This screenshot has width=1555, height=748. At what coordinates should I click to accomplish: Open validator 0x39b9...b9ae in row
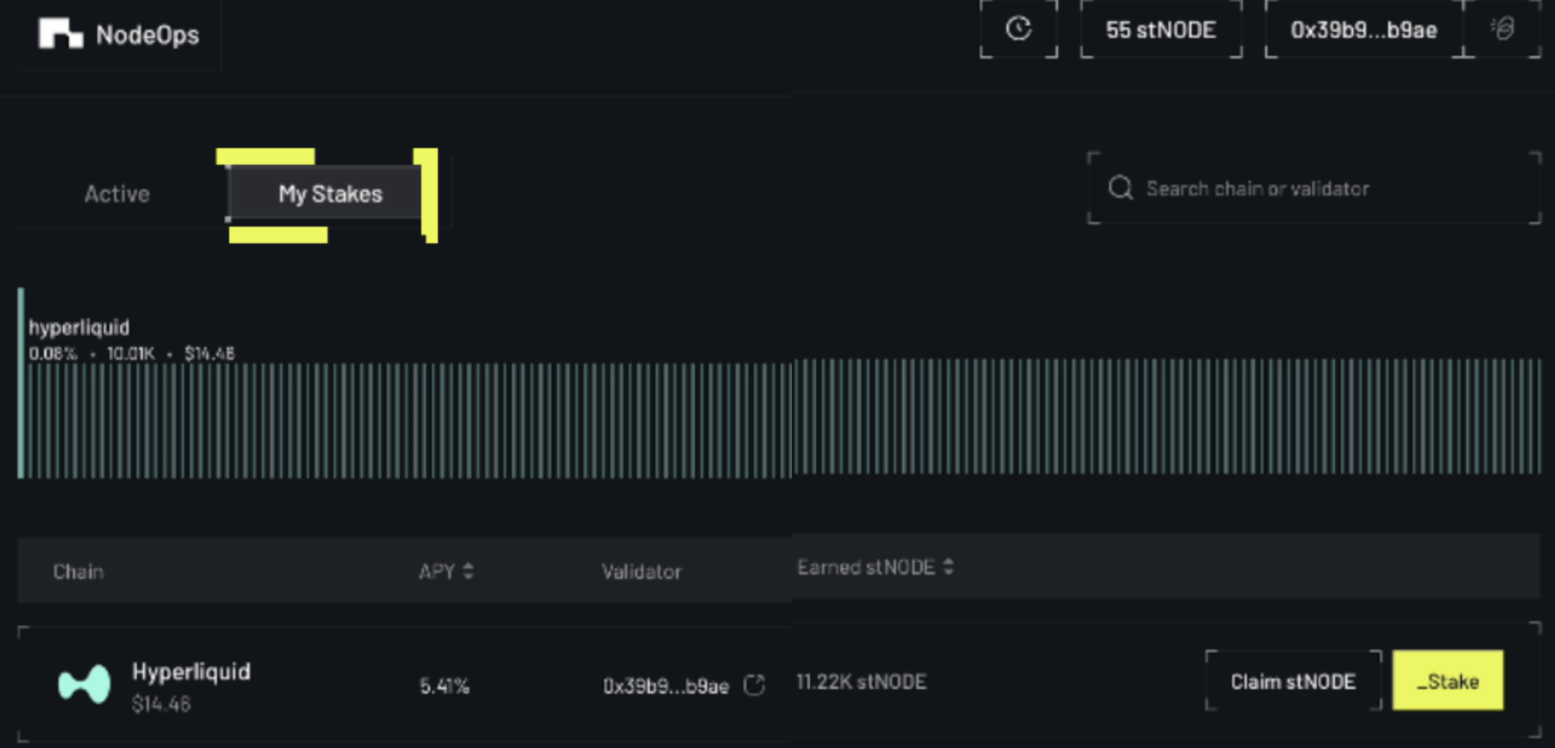click(666, 686)
